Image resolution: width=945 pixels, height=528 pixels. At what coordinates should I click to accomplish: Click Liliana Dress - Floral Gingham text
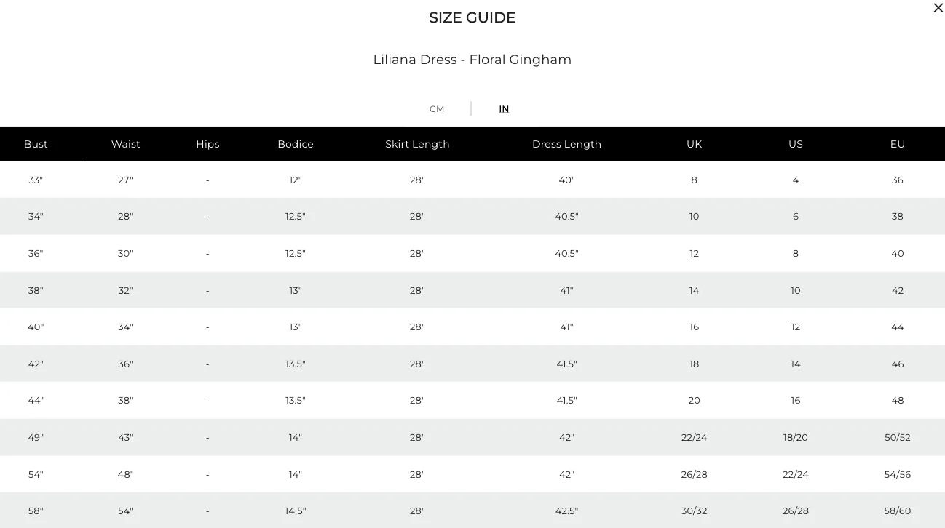472,60
